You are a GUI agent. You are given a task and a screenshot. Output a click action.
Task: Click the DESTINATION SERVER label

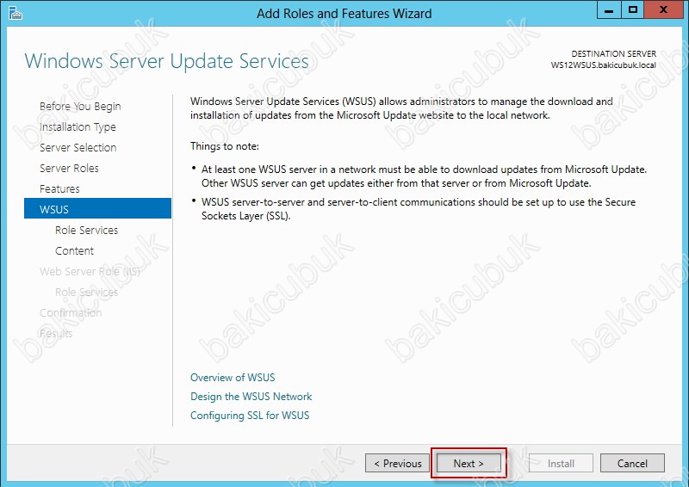pos(613,54)
